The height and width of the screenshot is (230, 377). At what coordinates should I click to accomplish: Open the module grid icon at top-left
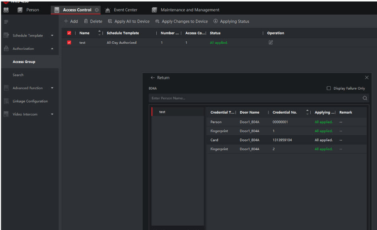tap(6, 10)
